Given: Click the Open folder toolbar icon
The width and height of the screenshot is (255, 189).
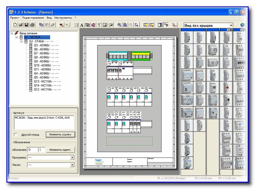Looking at the screenshot, I should pos(21,25).
